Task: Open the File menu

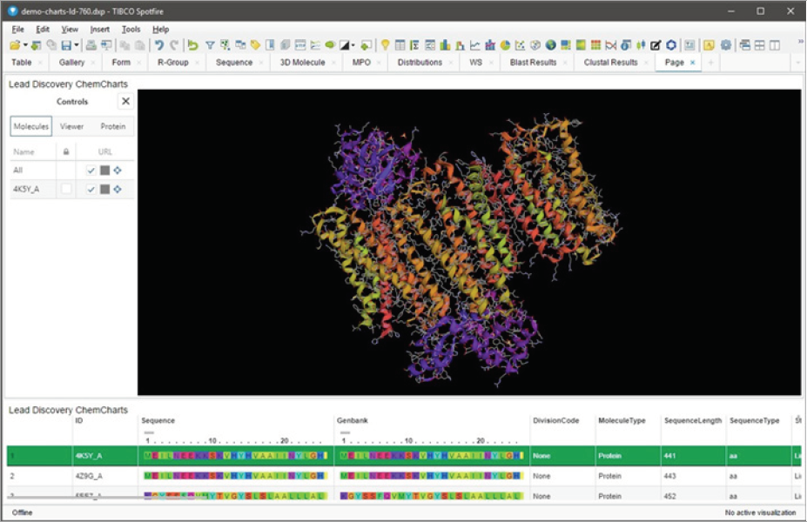Action: click(x=17, y=30)
